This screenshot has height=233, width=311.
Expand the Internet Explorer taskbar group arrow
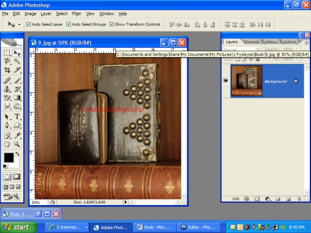point(87,227)
